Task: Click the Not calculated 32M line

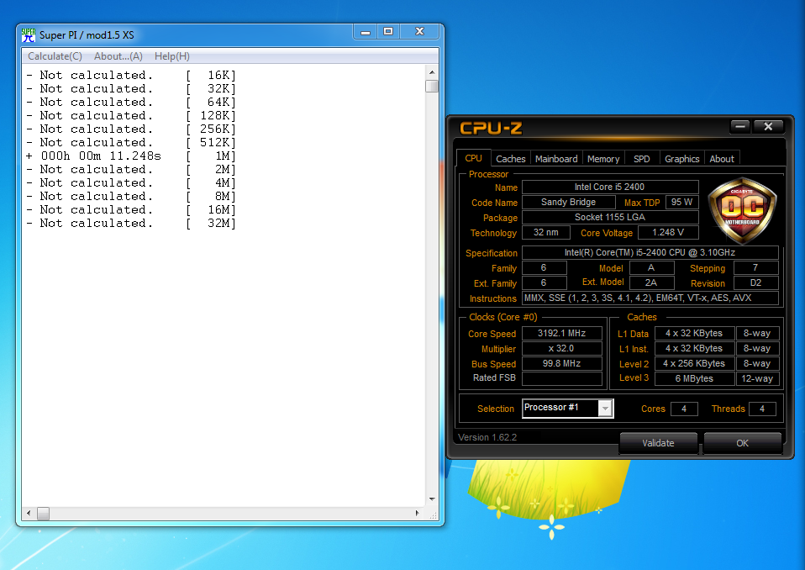Action: pyautogui.click(x=130, y=224)
